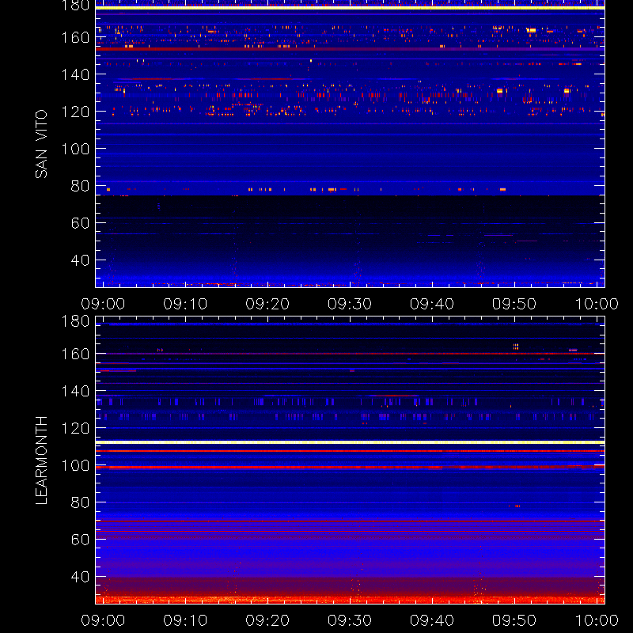This screenshot has width=633, height=633.
Task: Click the SAN VITO axis title
Action: pos(41,144)
